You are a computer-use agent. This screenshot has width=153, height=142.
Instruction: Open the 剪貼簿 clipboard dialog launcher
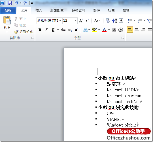[33, 38]
